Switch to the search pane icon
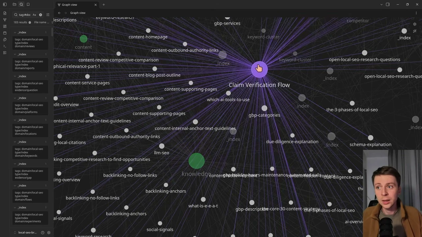Screen dimensions: 422x237 (21, 5)
